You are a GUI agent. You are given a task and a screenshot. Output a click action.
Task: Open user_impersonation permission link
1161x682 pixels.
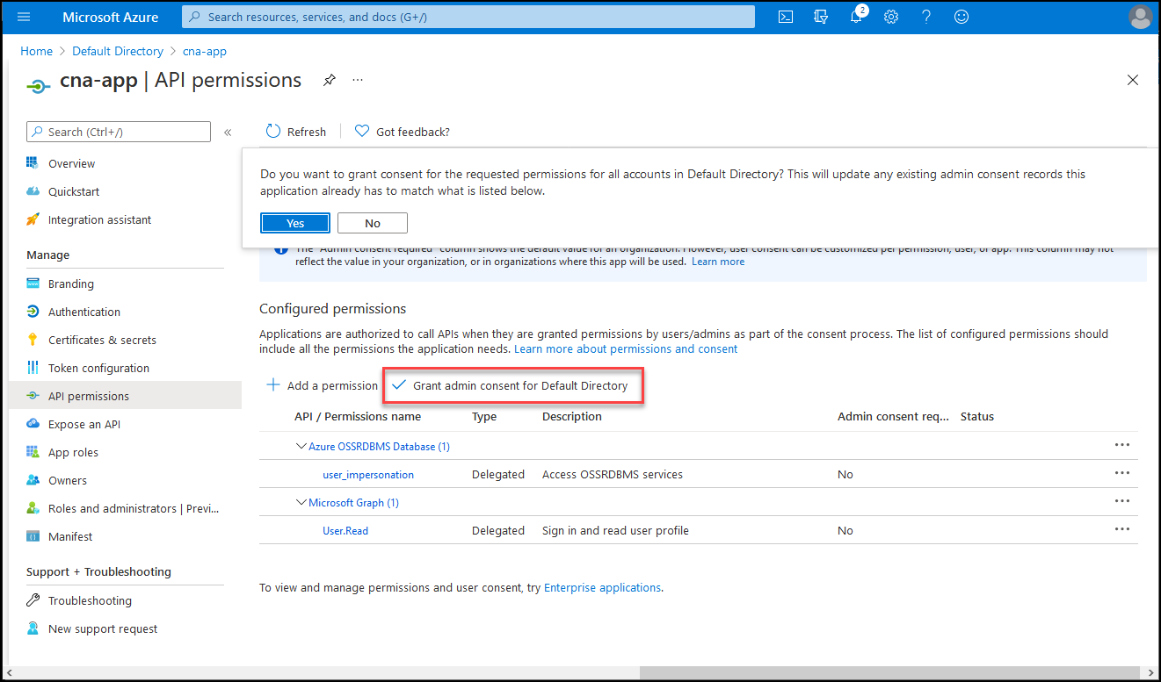click(x=368, y=475)
